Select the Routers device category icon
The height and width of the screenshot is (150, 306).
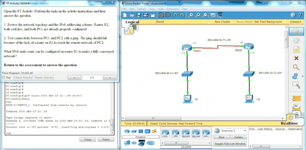click(x=127, y=131)
